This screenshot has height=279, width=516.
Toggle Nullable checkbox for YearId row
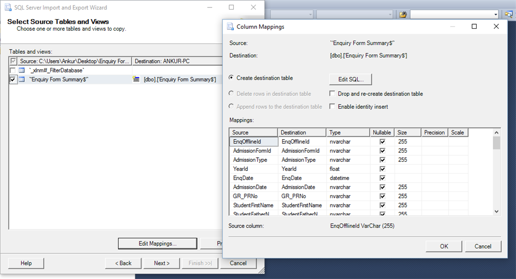[382, 169]
